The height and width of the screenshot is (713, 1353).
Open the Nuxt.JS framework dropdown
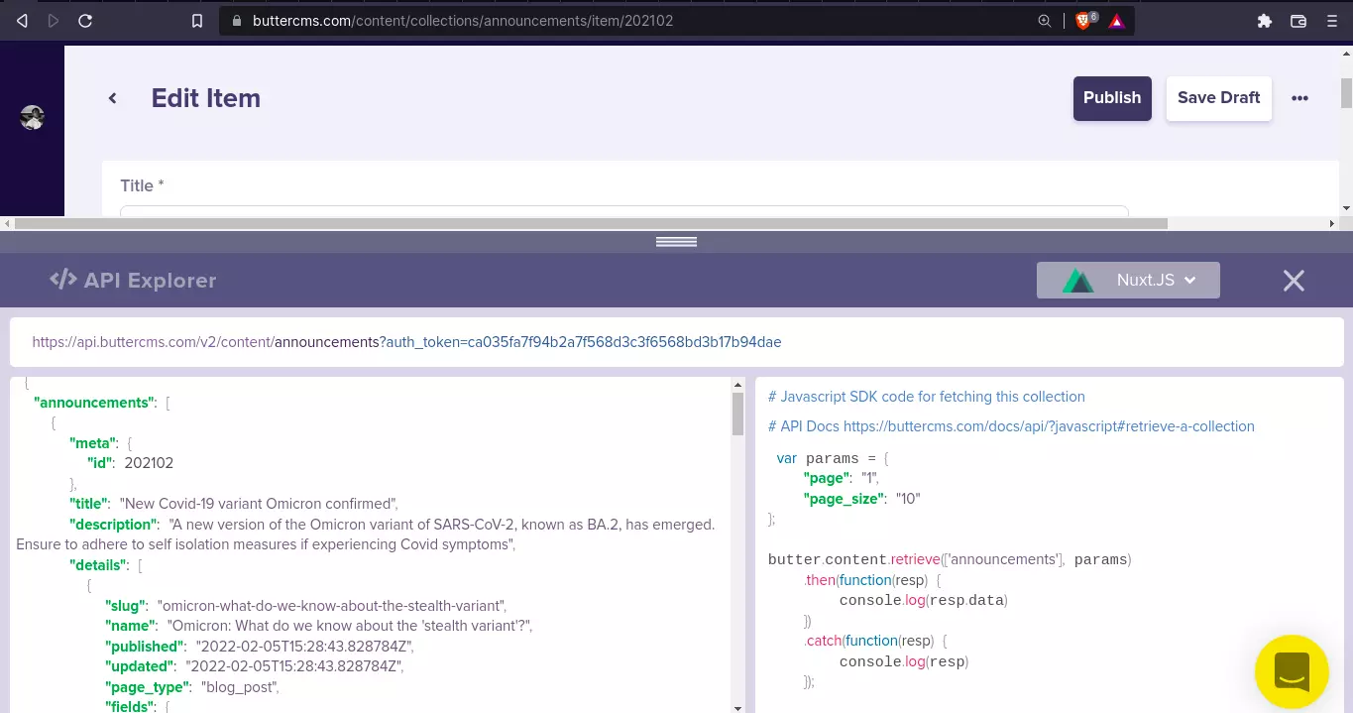coord(1128,280)
